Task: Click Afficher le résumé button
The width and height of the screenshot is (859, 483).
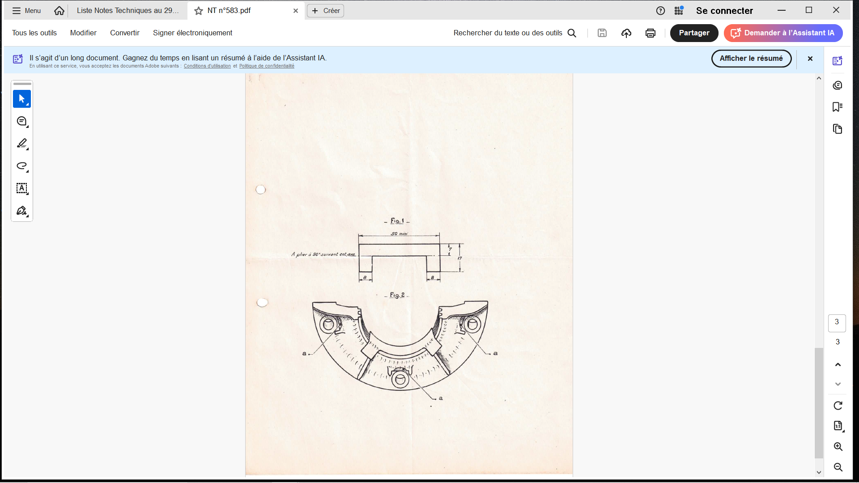Action: 751,59
